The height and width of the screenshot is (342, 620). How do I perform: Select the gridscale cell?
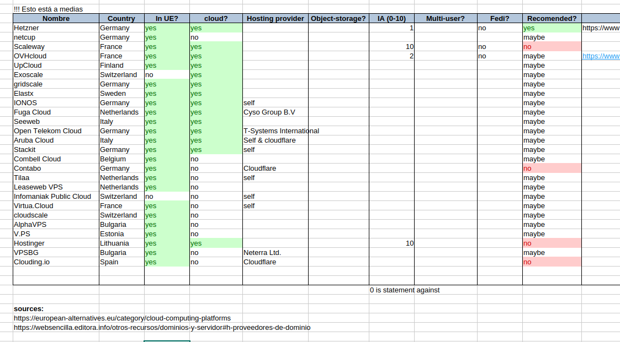(56, 84)
